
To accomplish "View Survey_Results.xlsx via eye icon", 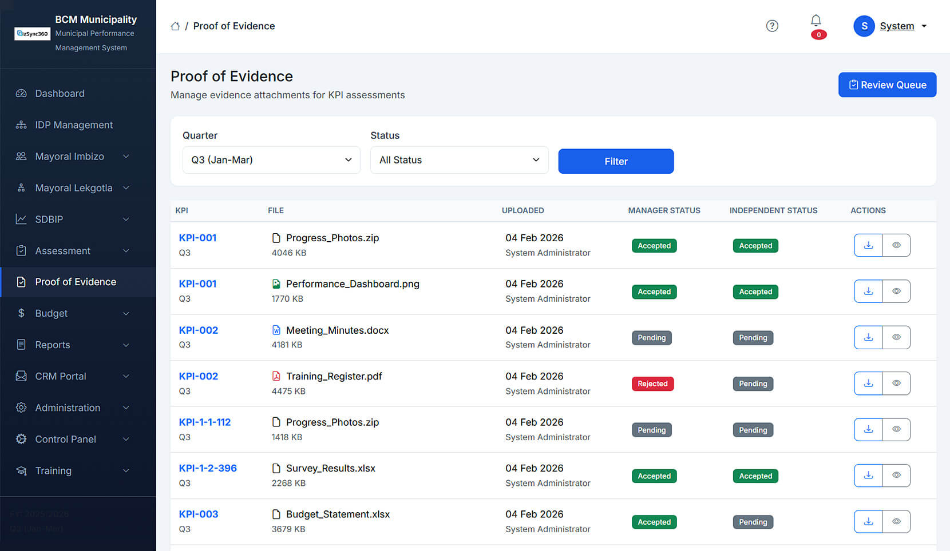I will point(896,476).
